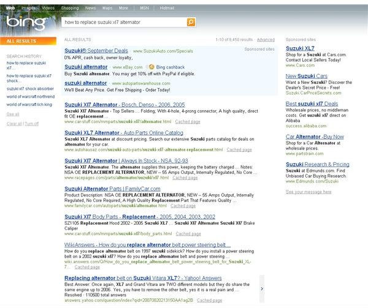Image resolution: width=368 pixels, height=308 pixels.
Task: Open cached page for WikiAnswers result
Action: 87,267
